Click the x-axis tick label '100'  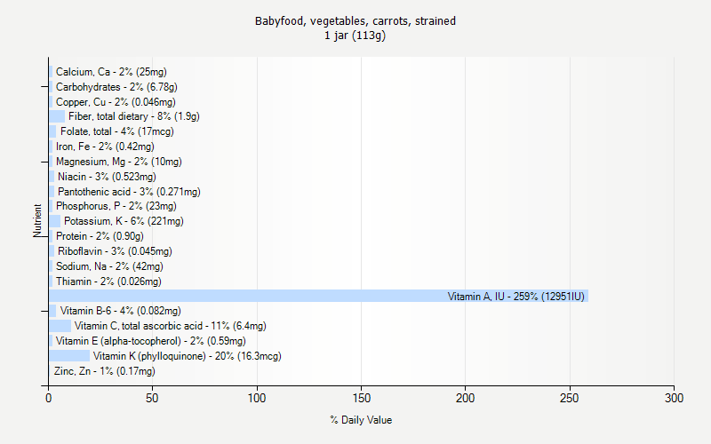click(x=257, y=398)
